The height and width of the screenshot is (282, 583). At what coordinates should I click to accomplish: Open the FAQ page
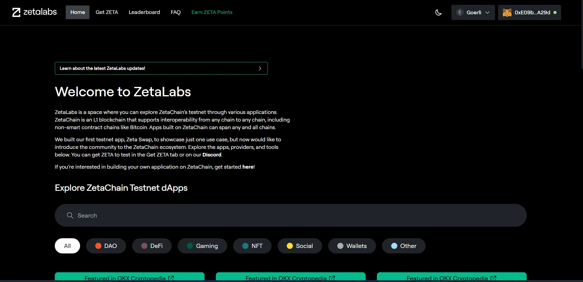click(x=176, y=12)
